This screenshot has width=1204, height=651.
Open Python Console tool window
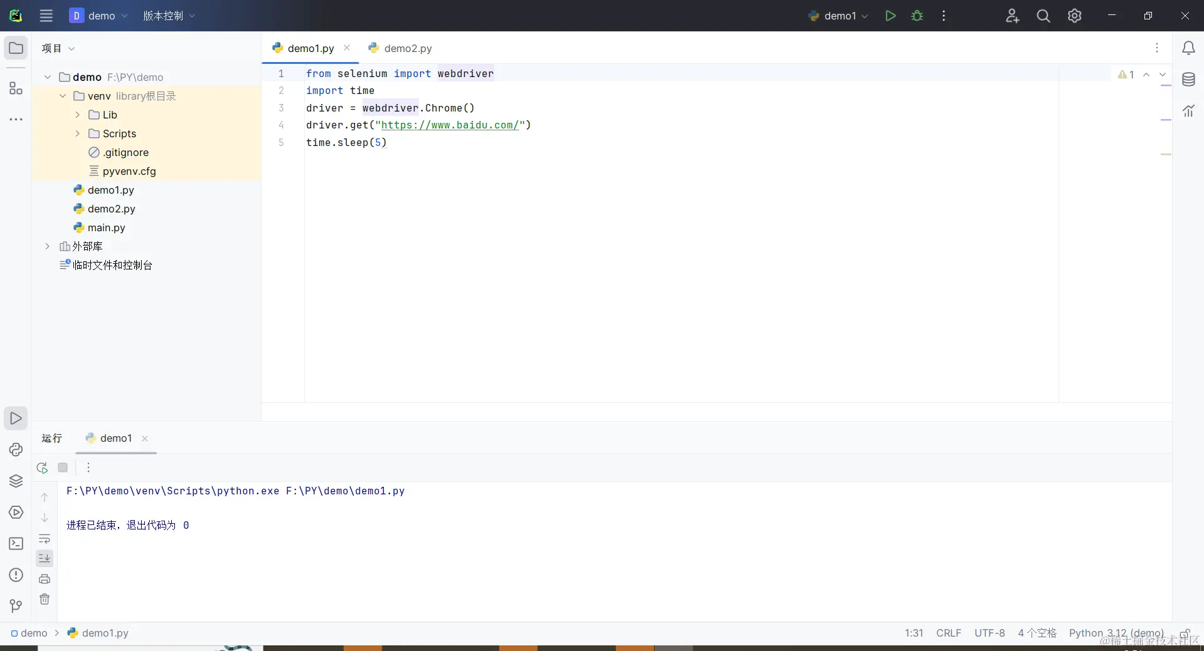[16, 449]
